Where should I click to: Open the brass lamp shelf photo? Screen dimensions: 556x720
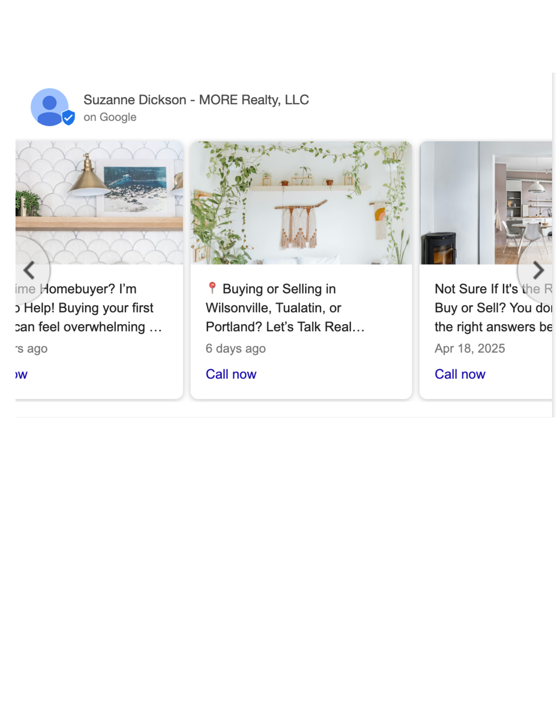pyautogui.click(x=99, y=203)
